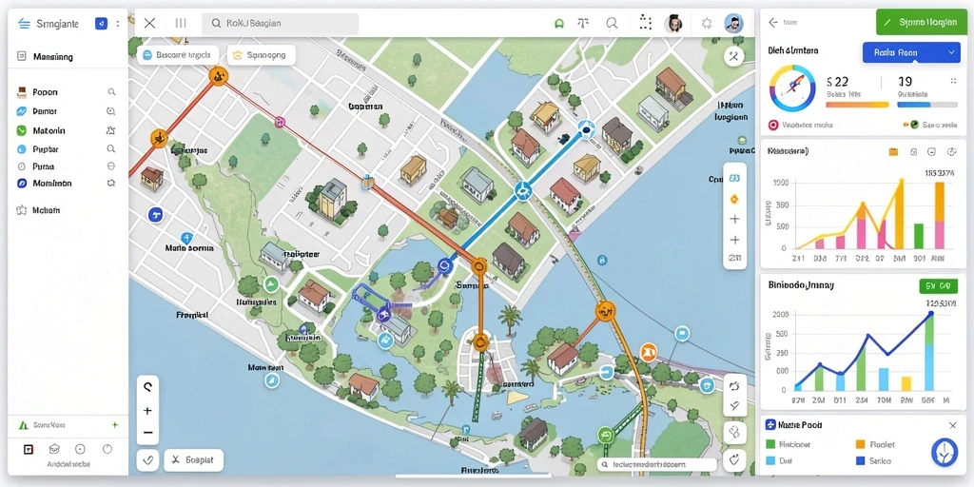Click the round blue button in the legend panel
This screenshot has height=487, width=974.
(945, 453)
